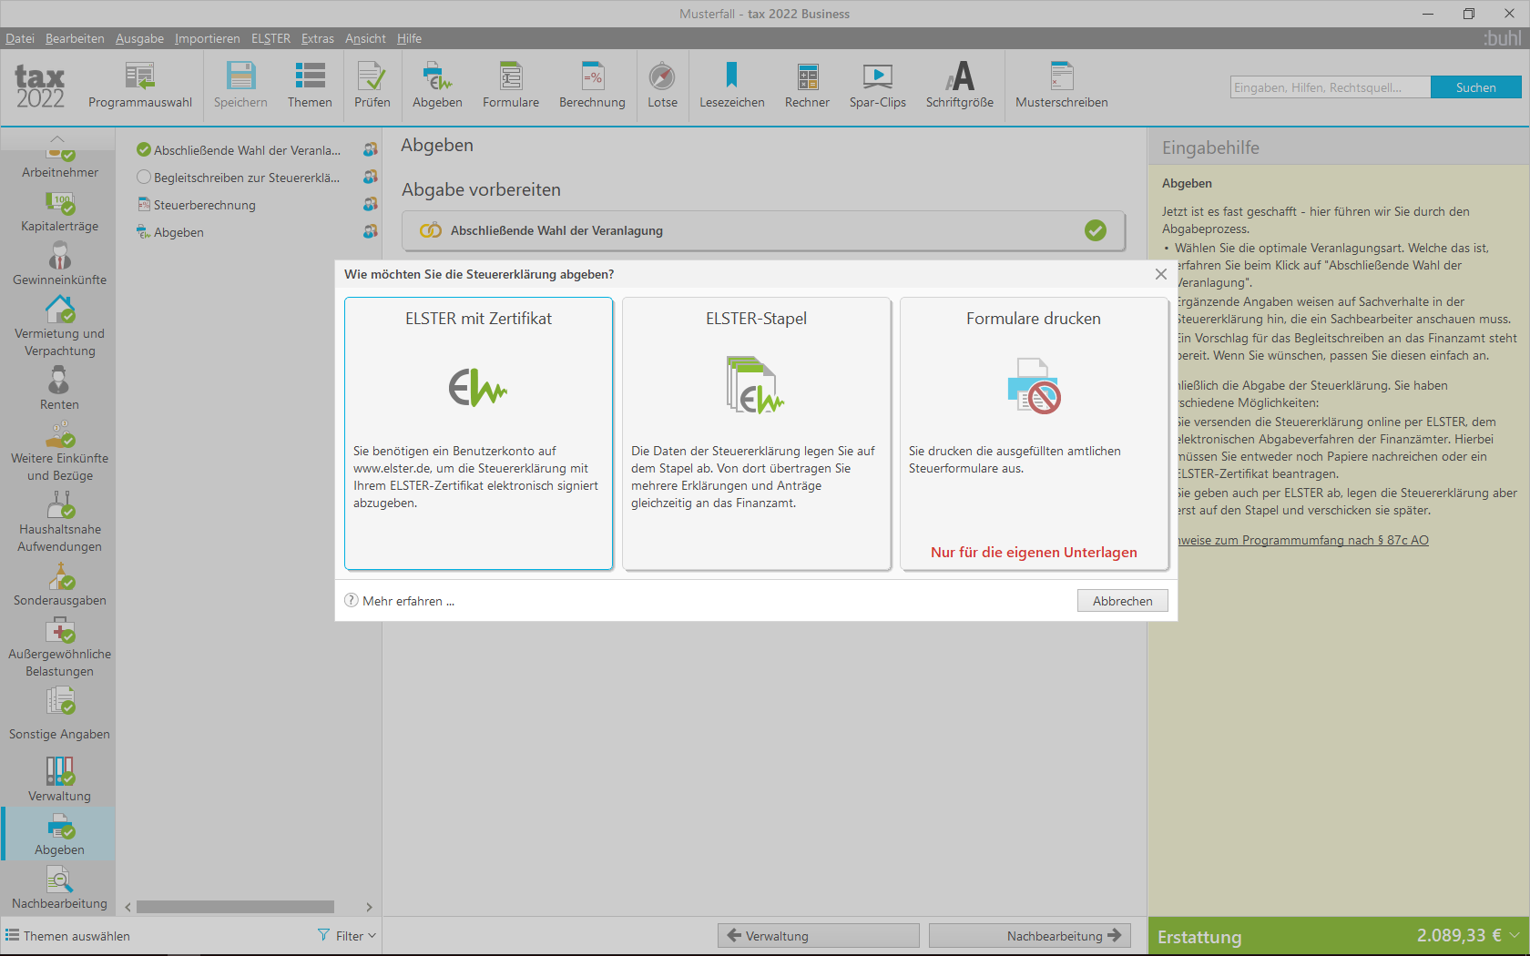
Task: Click the Abbrechen button
Action: coord(1122,601)
